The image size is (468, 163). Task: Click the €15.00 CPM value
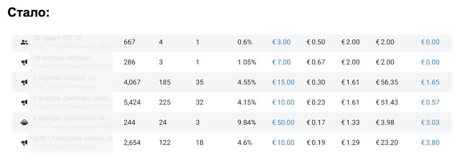tap(283, 83)
